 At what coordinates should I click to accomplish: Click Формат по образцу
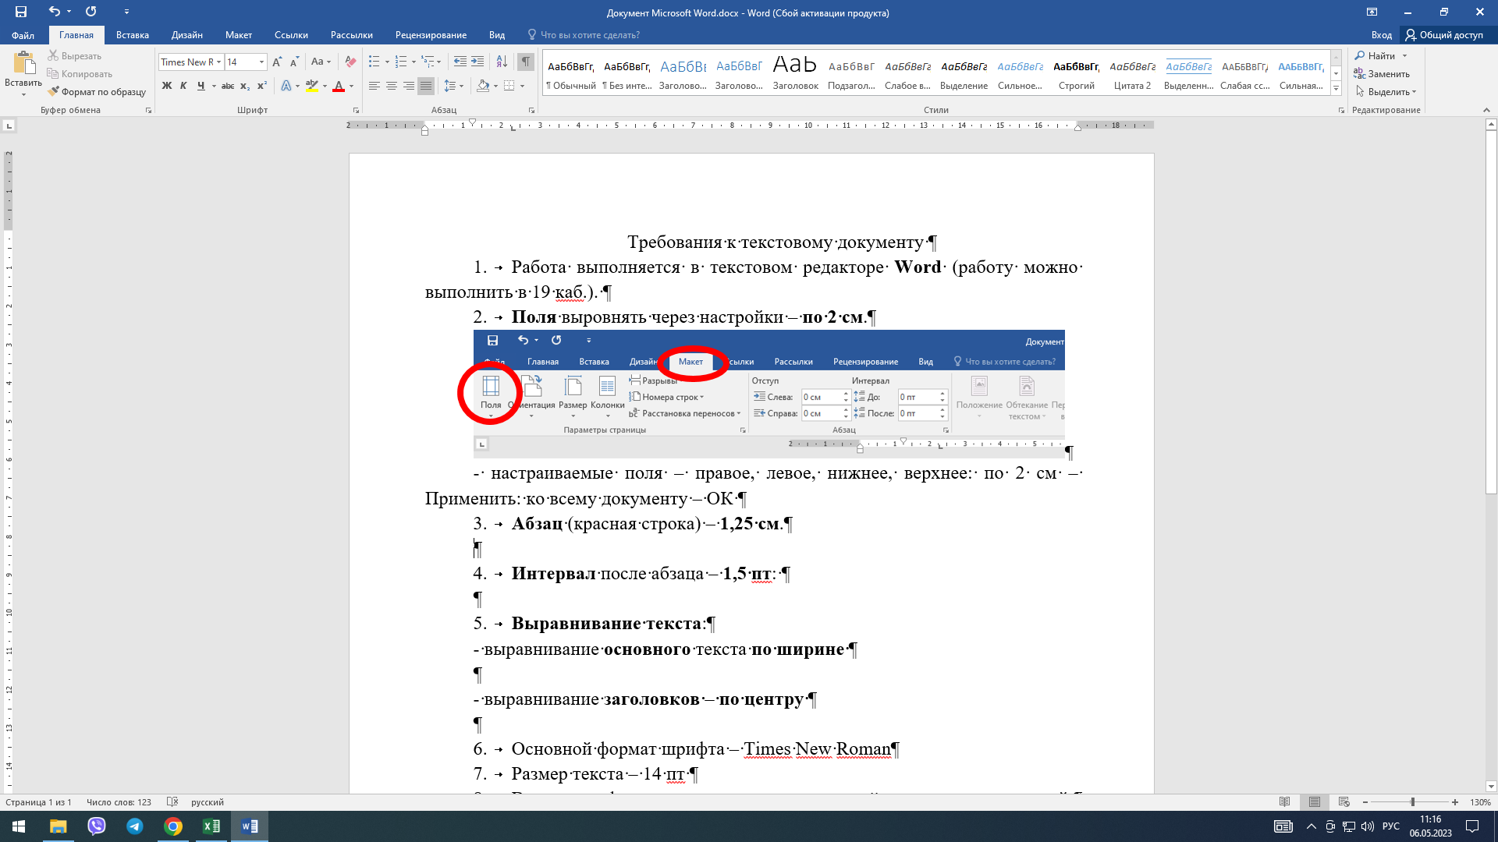click(x=97, y=91)
